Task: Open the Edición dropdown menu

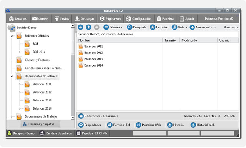Action: click(x=113, y=27)
